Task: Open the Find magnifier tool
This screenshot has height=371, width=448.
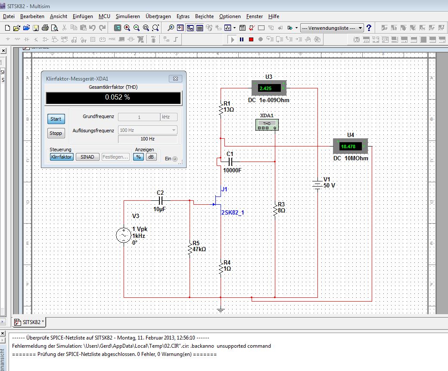Action: 171,28
